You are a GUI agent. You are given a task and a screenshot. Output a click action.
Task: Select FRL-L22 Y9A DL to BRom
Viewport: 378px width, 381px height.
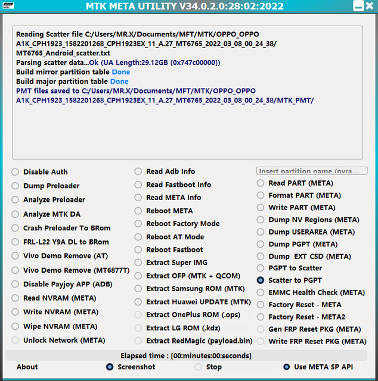15,242
